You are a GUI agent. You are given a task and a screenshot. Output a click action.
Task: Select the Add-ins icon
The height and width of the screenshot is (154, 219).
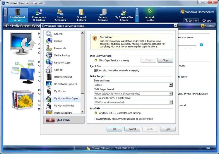[x=49, y=70]
